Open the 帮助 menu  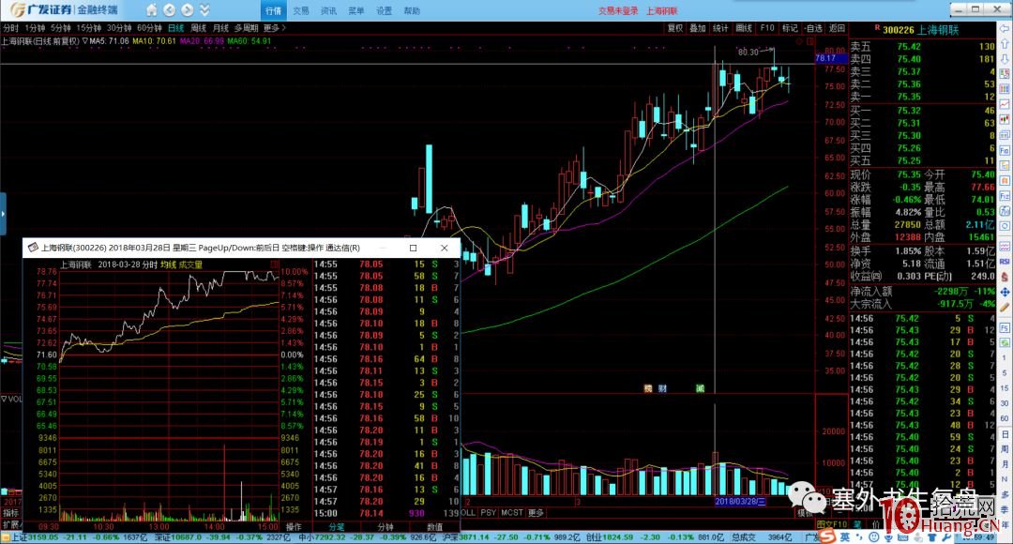[412, 10]
